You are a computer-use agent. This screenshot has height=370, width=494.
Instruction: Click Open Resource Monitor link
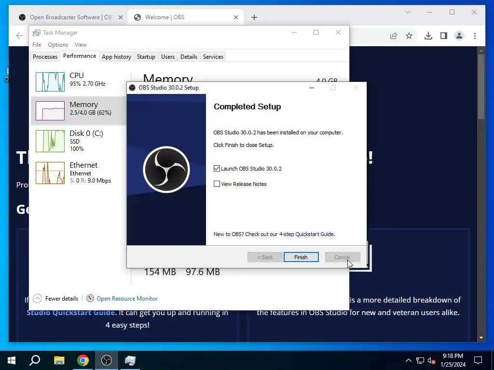[x=127, y=299]
